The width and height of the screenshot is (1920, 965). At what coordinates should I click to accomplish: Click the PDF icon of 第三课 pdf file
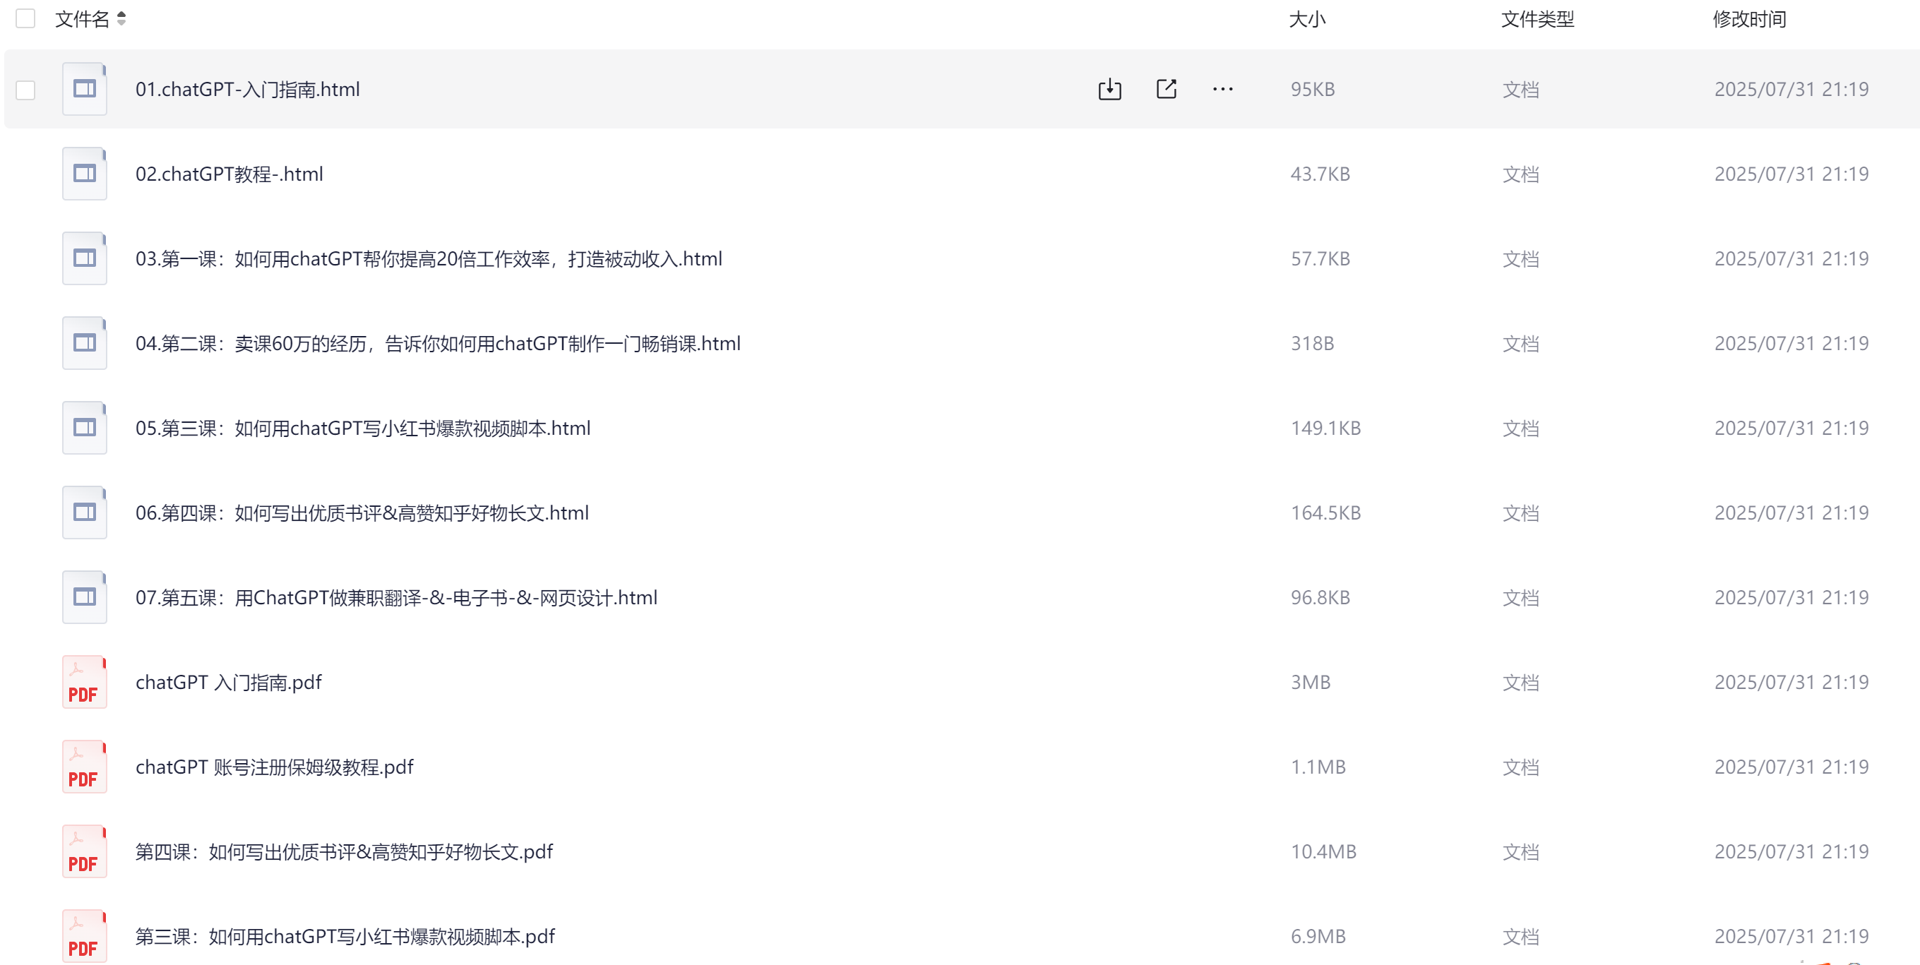pyautogui.click(x=84, y=936)
